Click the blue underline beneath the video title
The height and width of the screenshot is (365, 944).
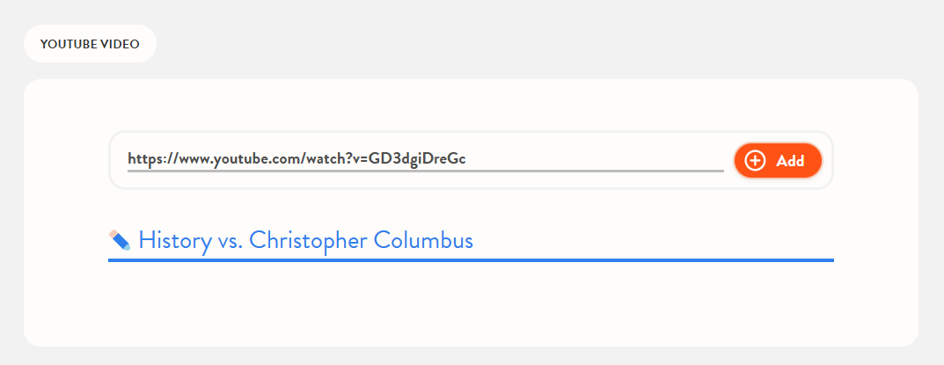[x=471, y=260]
